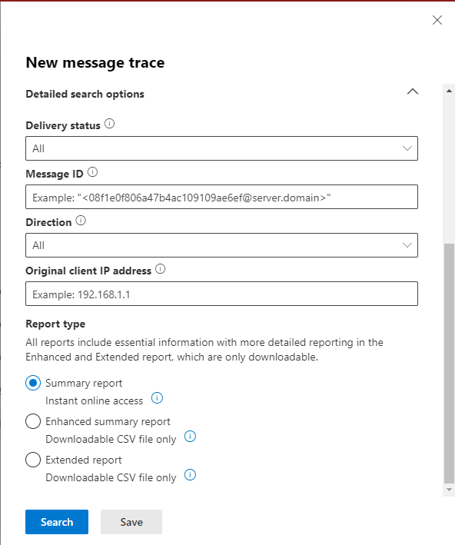
Task: Click the Search button
Action: click(x=57, y=522)
